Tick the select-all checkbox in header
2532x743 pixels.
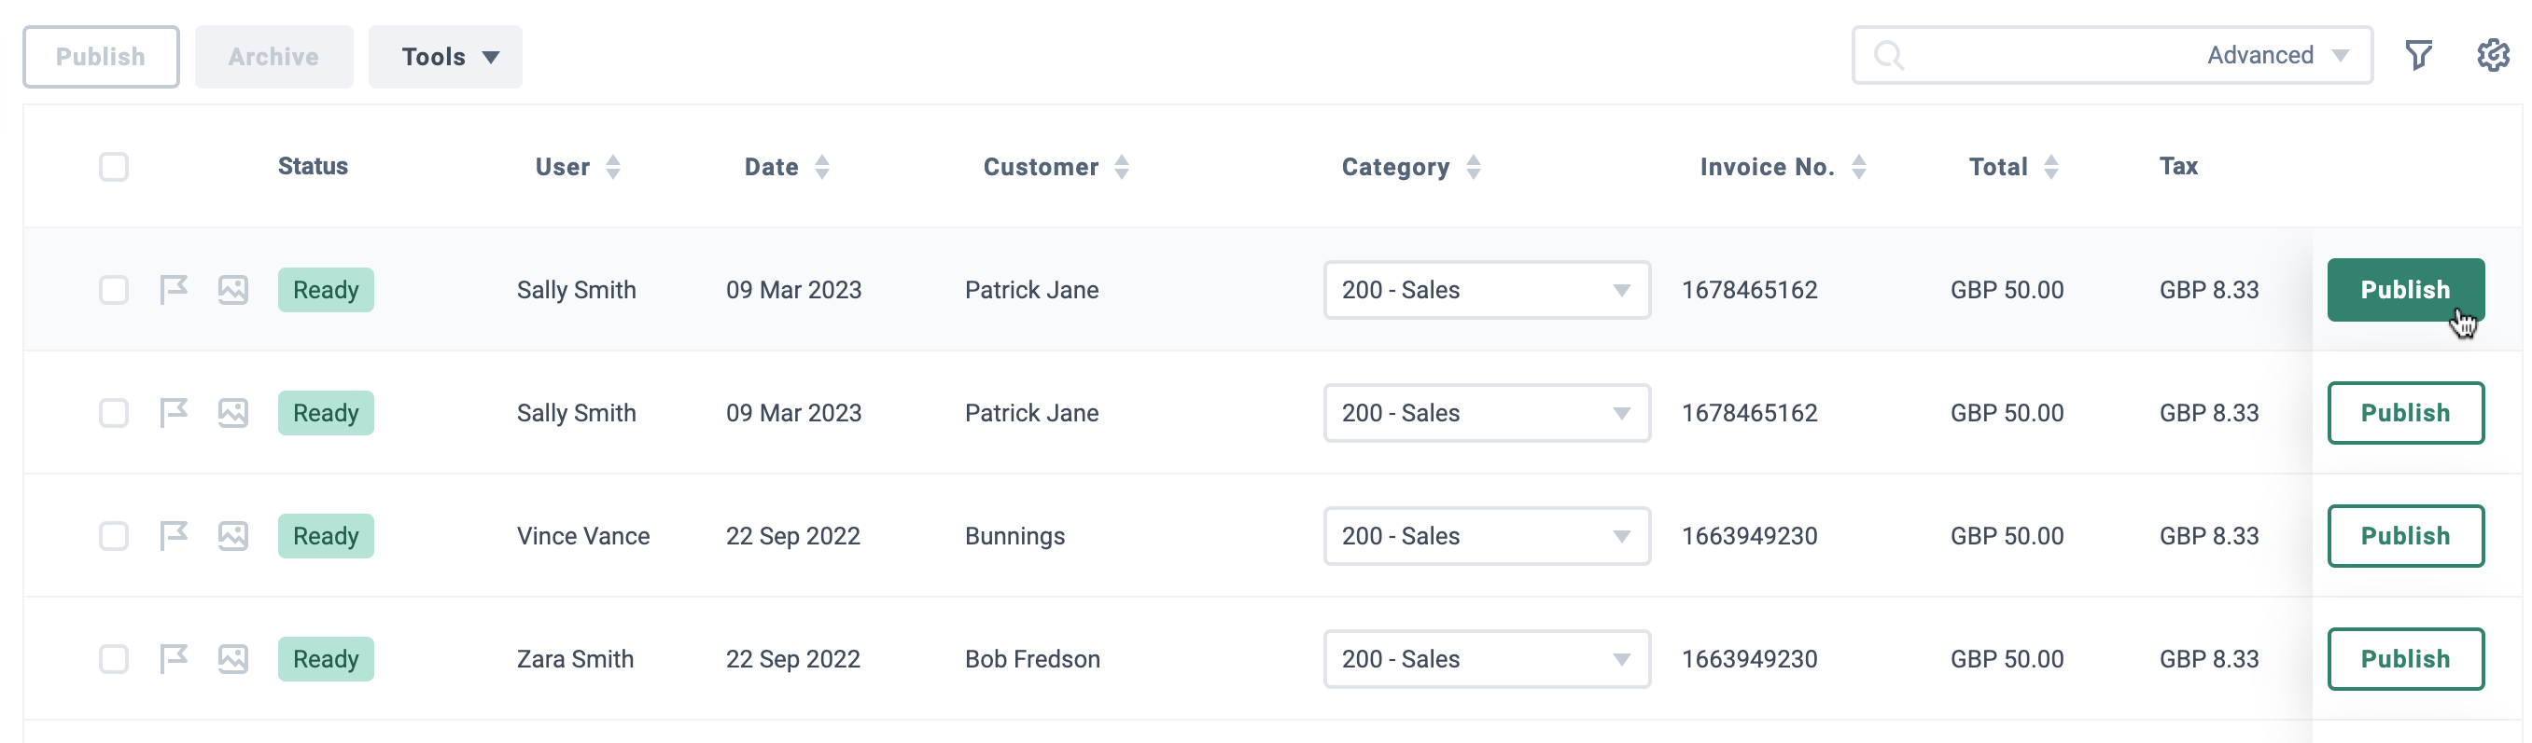tap(114, 167)
